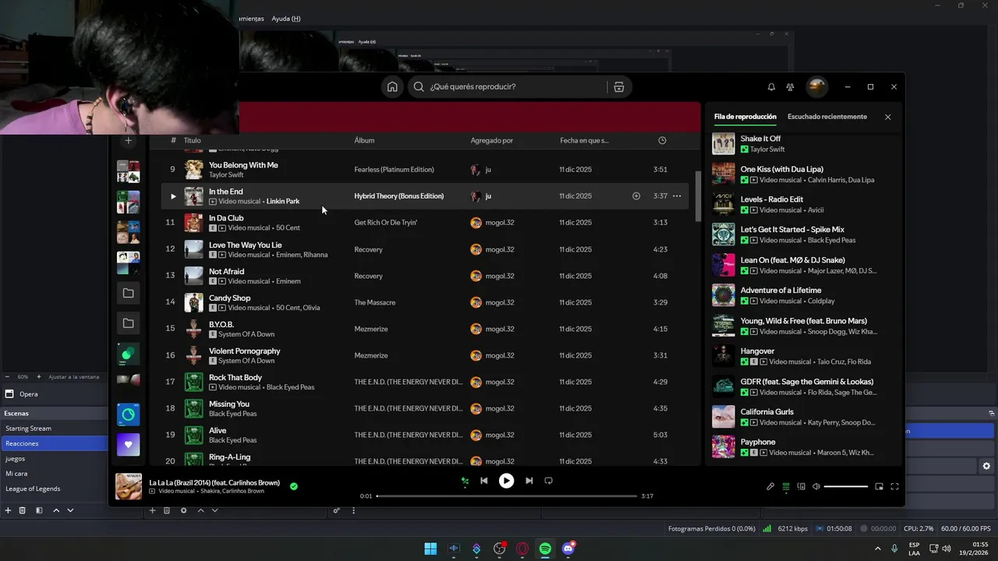The height and width of the screenshot is (561, 998).
Task: Click Ajustar a la ventana in OBS
Action: pos(74,377)
